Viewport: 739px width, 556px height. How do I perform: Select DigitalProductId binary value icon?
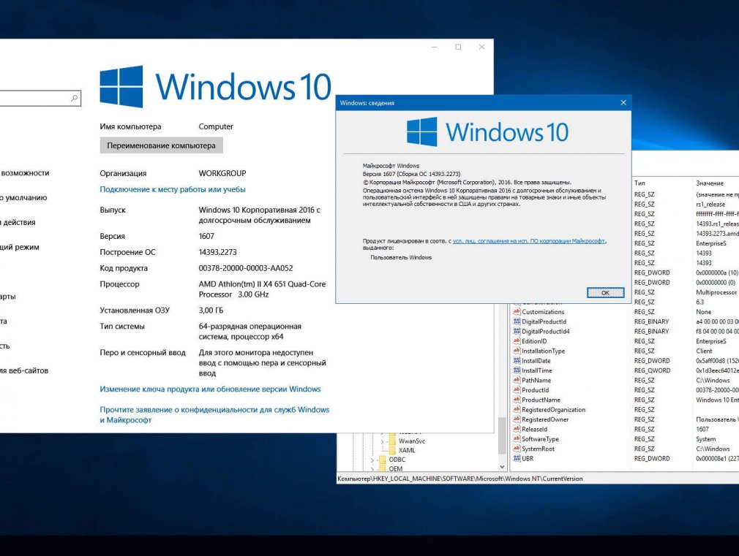(x=517, y=321)
